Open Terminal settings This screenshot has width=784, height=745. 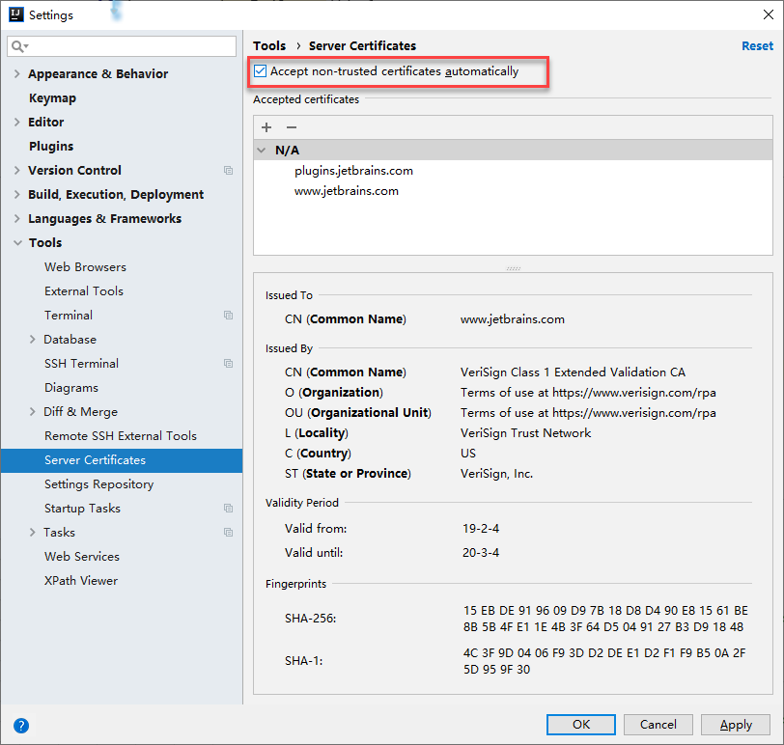[68, 316]
